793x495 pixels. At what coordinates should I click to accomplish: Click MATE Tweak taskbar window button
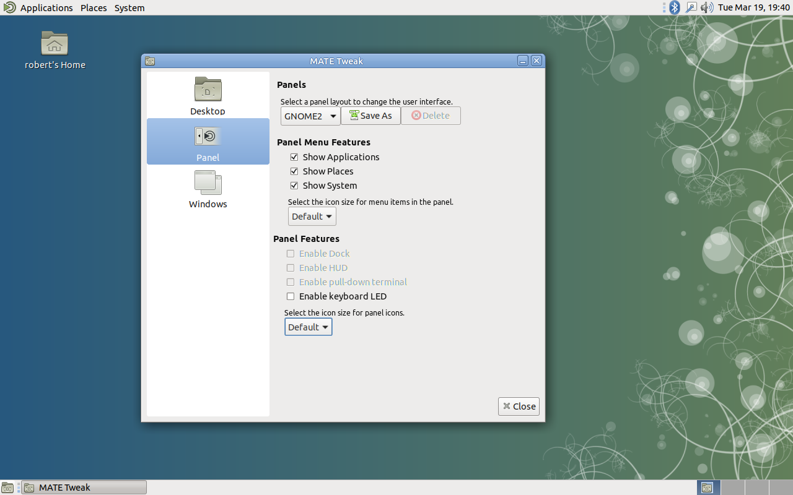coord(84,488)
